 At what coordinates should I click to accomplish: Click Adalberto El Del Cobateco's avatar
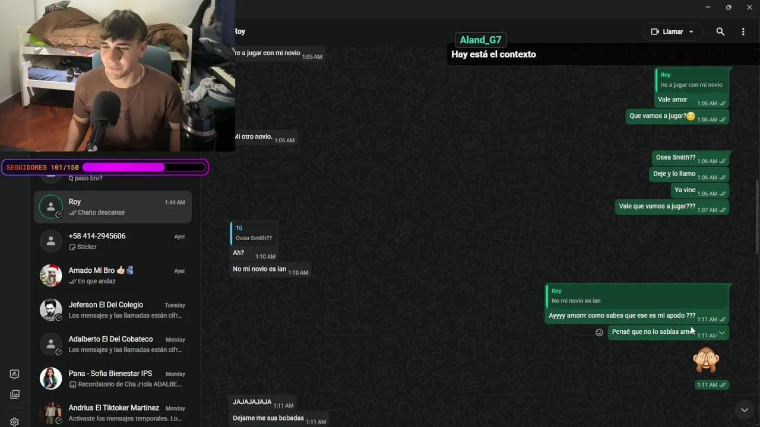coord(51,344)
